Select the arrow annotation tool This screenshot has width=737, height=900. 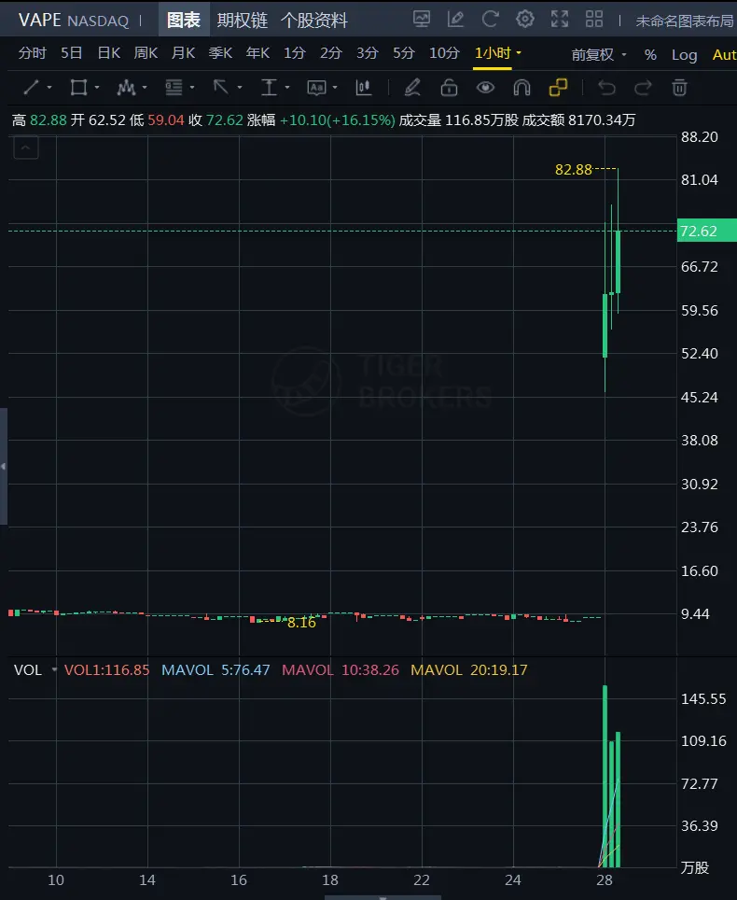tap(221, 87)
